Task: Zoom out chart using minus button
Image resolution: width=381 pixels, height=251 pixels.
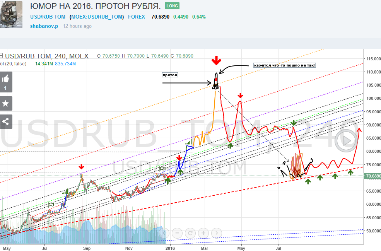Action: (x=177, y=233)
